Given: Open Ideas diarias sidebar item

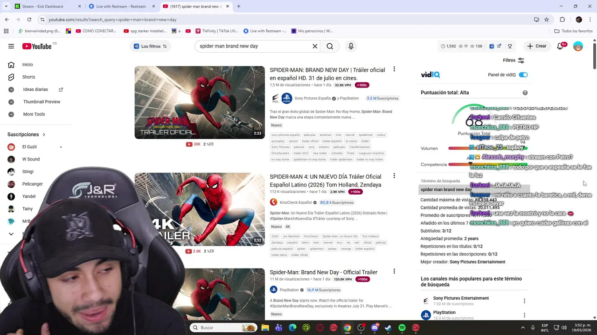Looking at the screenshot, I should [x=35, y=89].
